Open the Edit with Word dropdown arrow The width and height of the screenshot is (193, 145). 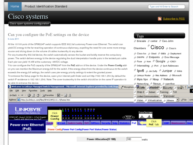(62, 95)
